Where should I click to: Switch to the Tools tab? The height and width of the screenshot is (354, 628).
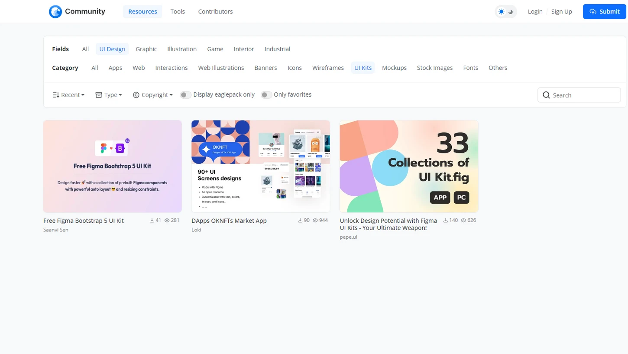pos(178,12)
